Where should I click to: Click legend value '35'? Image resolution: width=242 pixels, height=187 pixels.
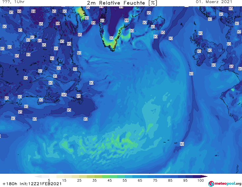94,180
